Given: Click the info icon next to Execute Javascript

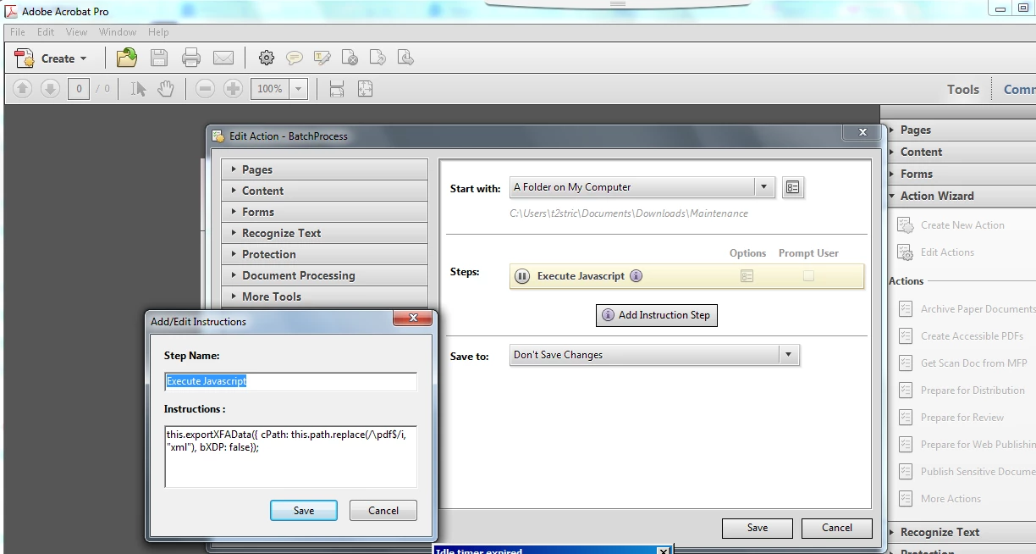Looking at the screenshot, I should (x=636, y=276).
